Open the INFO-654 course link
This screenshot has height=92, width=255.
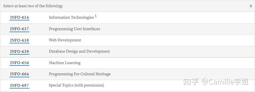(x=20, y=17)
